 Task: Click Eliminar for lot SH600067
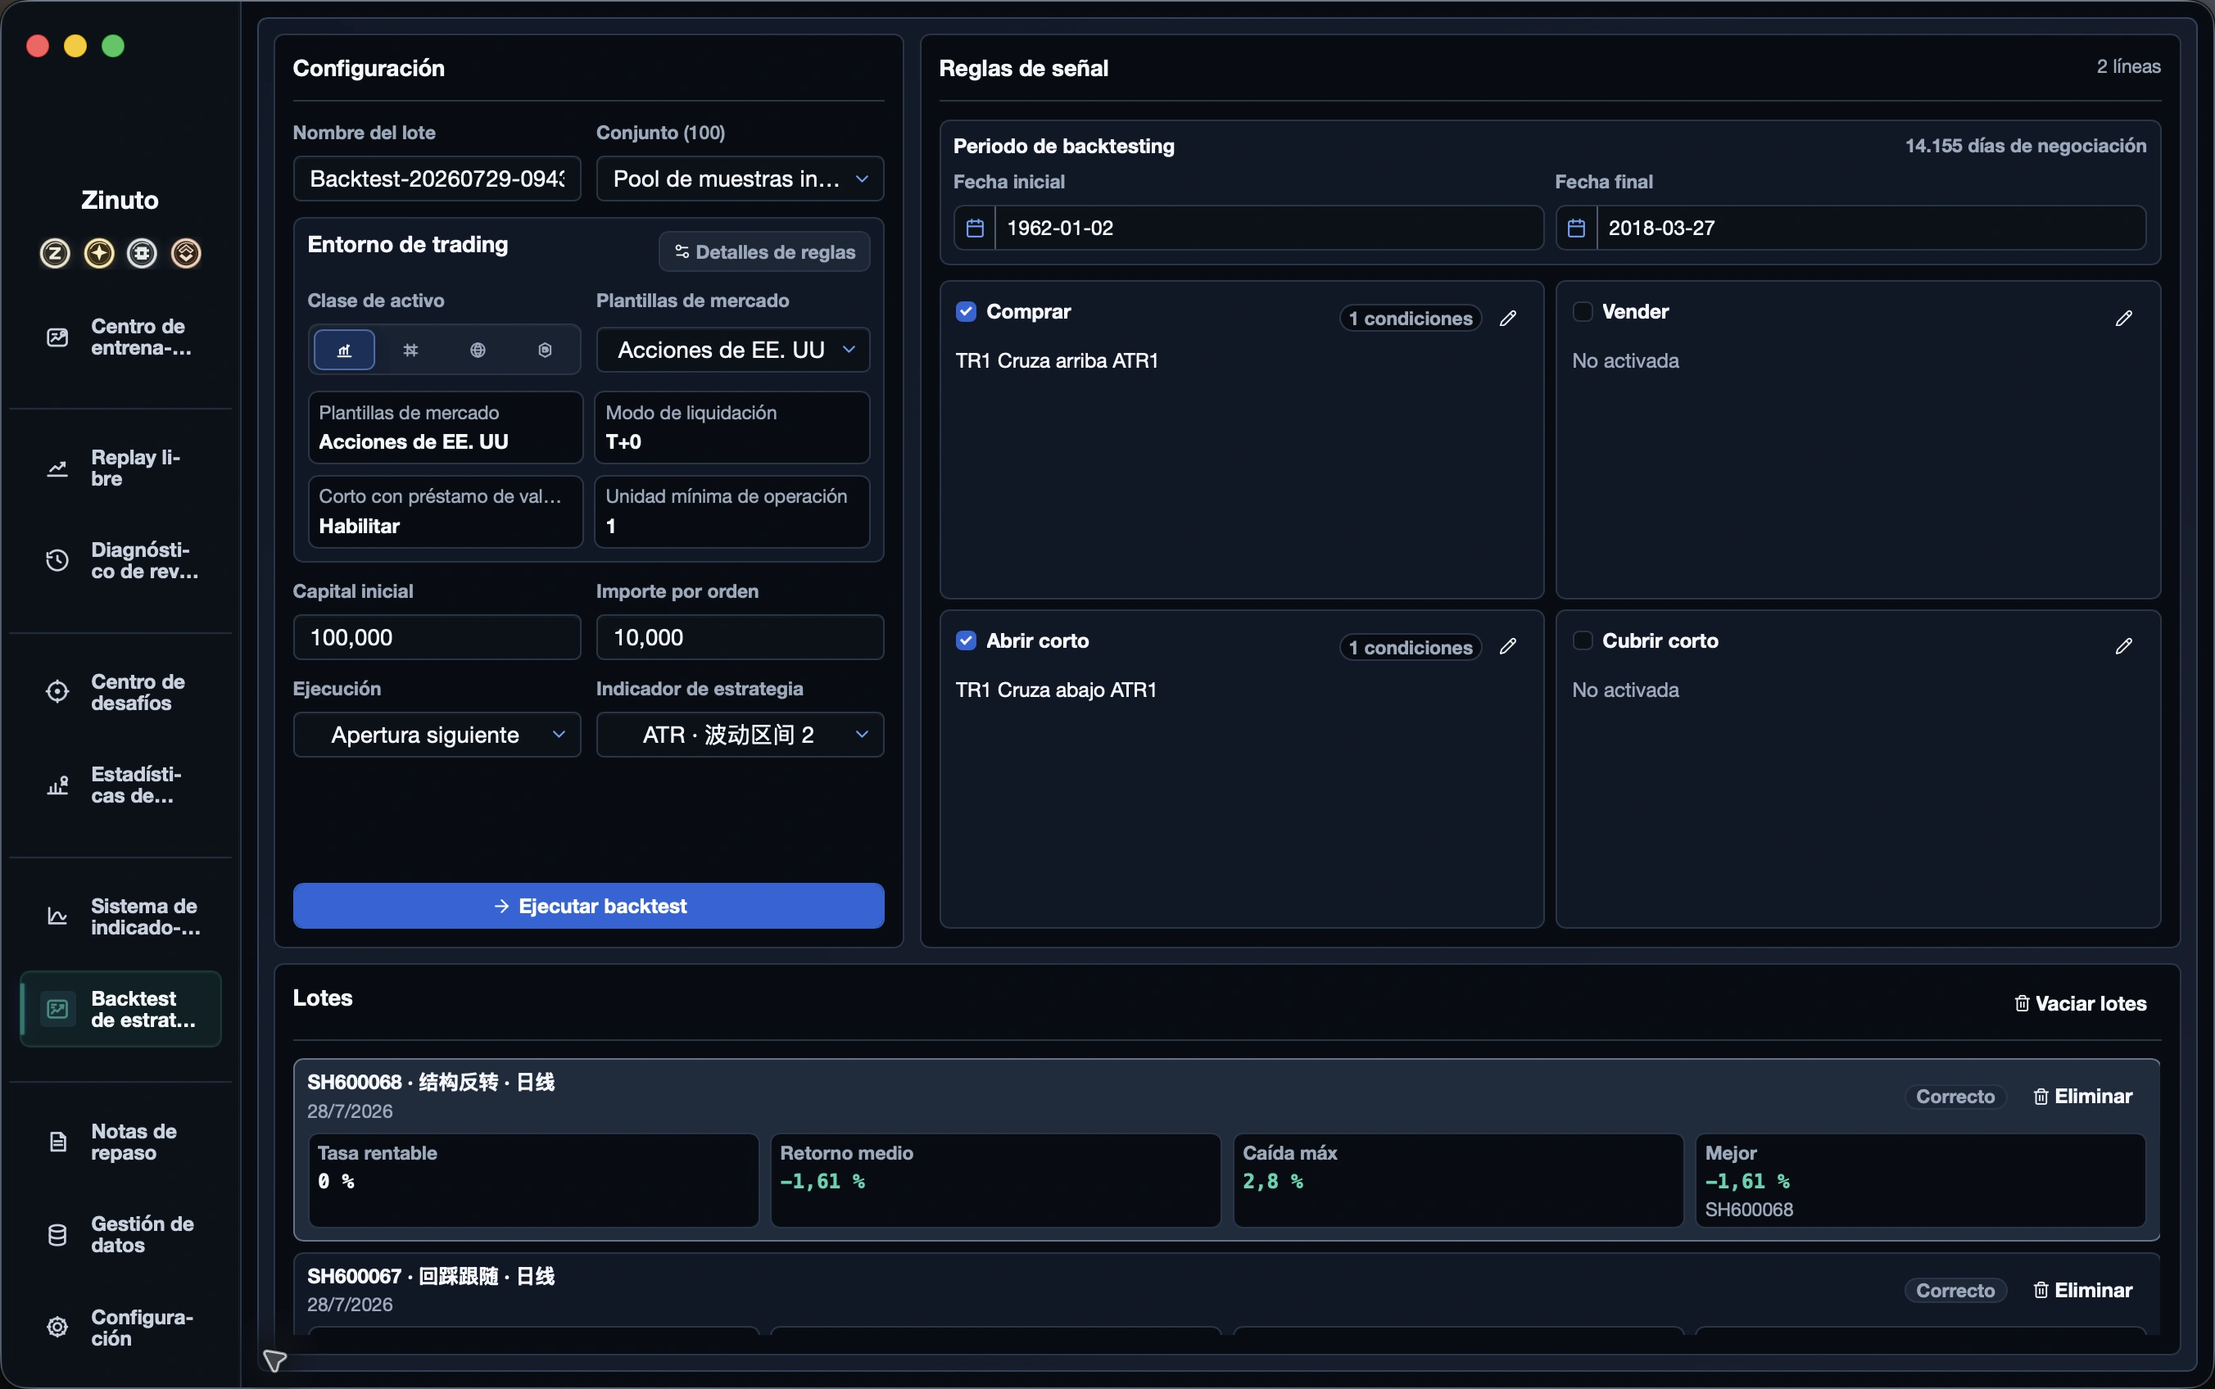click(x=2083, y=1290)
